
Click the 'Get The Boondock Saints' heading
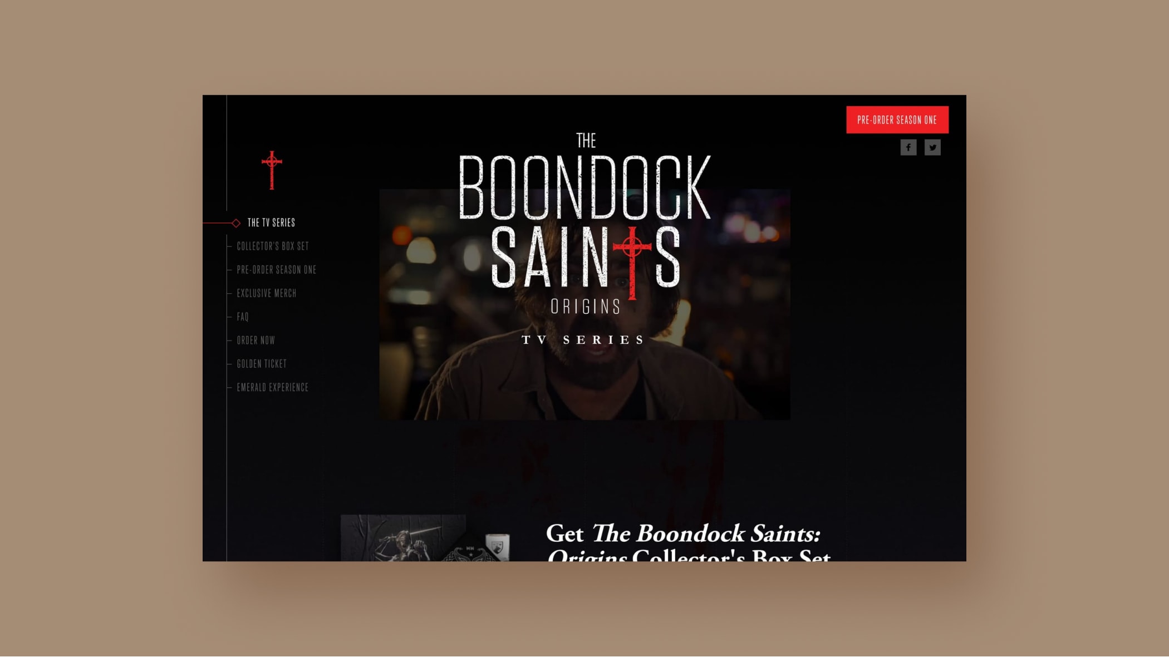[688, 542]
